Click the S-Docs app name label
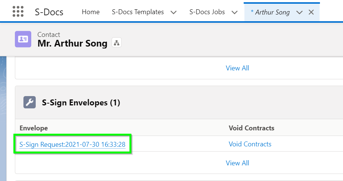This screenshot has width=343, height=181. (49, 12)
